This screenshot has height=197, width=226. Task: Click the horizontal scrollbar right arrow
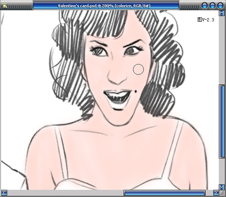(x=216, y=193)
